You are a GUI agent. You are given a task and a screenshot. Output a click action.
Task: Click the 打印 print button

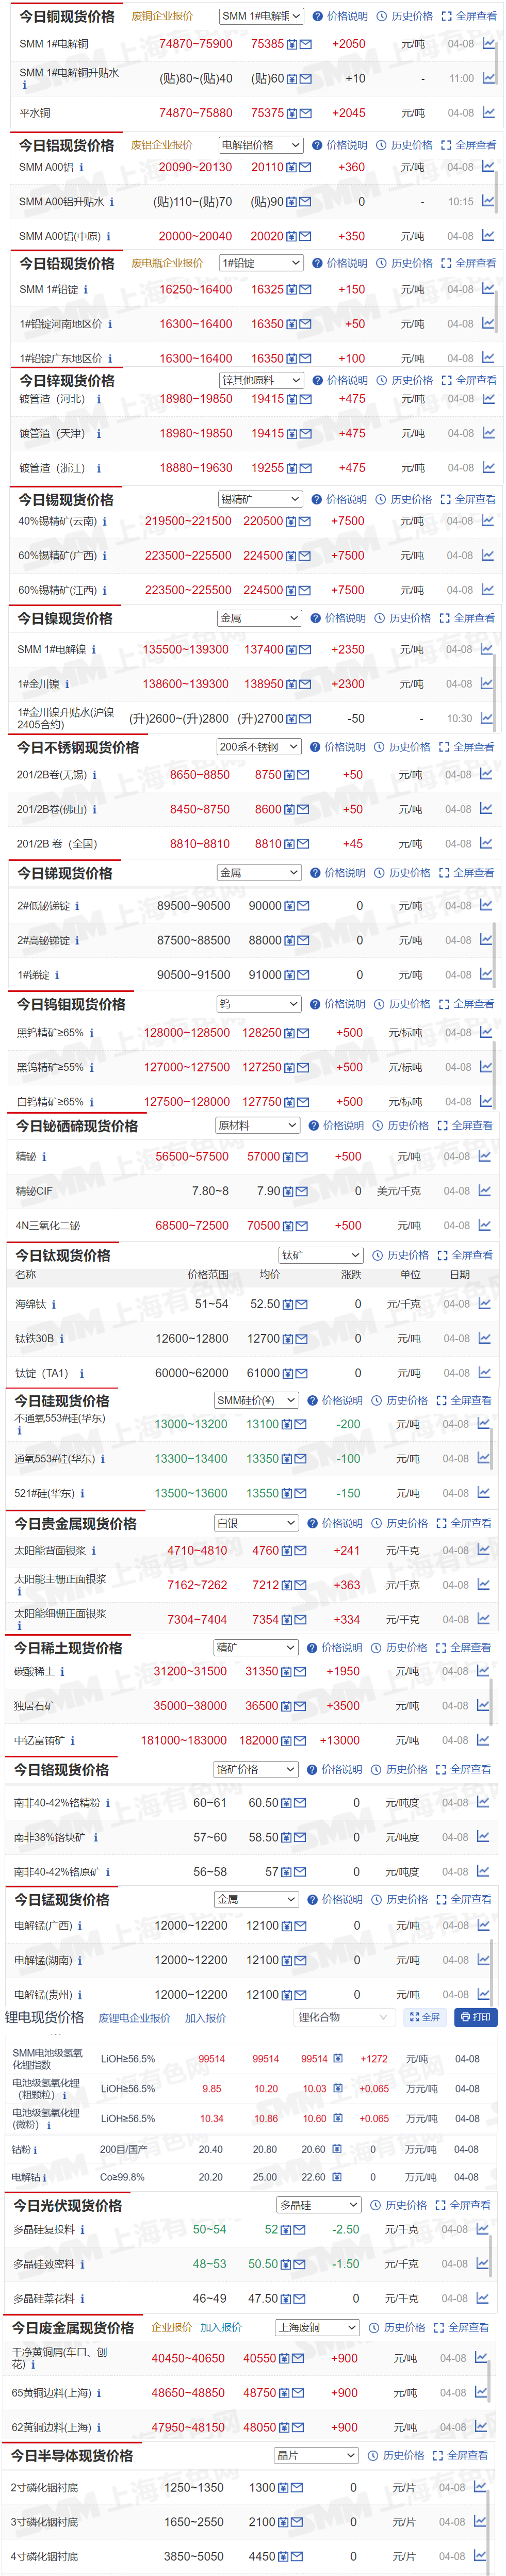click(x=476, y=2018)
